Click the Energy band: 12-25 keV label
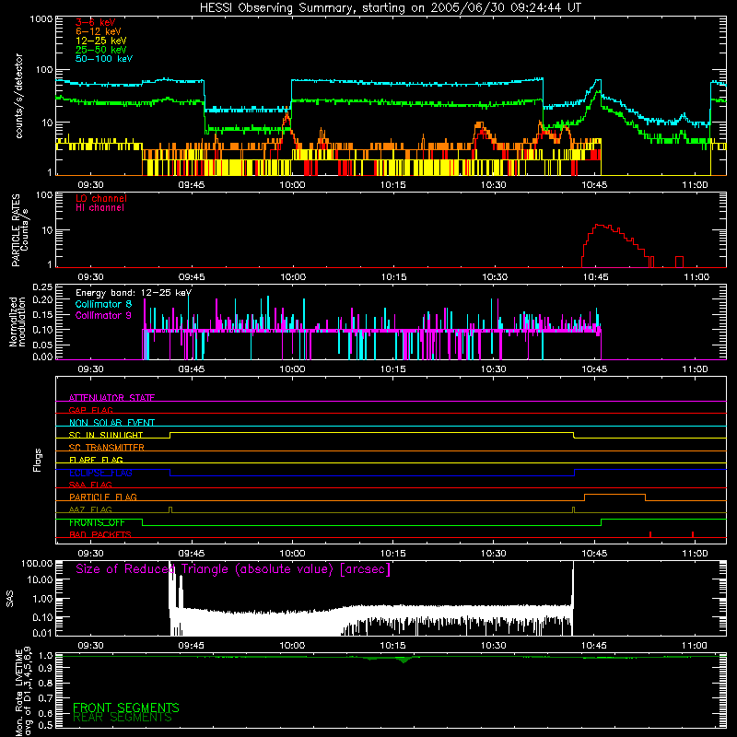 [134, 293]
